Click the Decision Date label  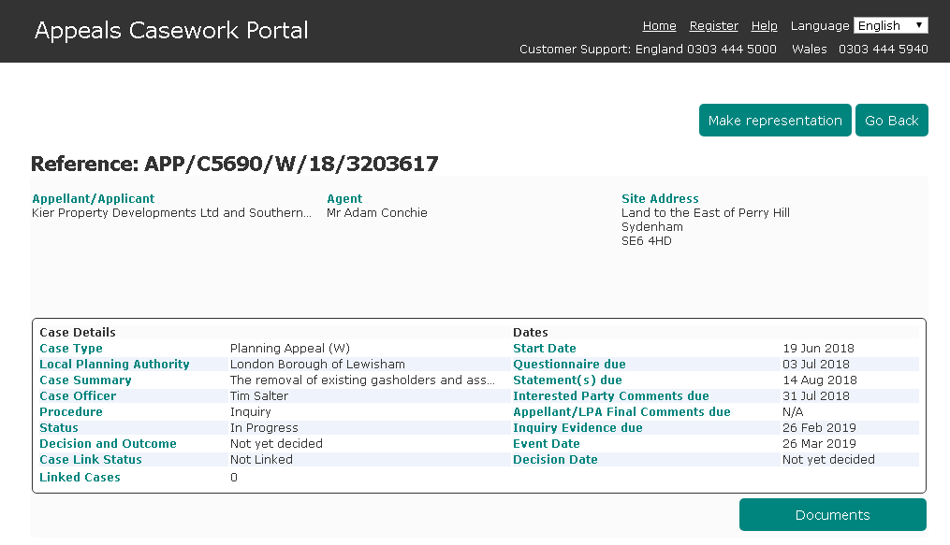tap(555, 459)
